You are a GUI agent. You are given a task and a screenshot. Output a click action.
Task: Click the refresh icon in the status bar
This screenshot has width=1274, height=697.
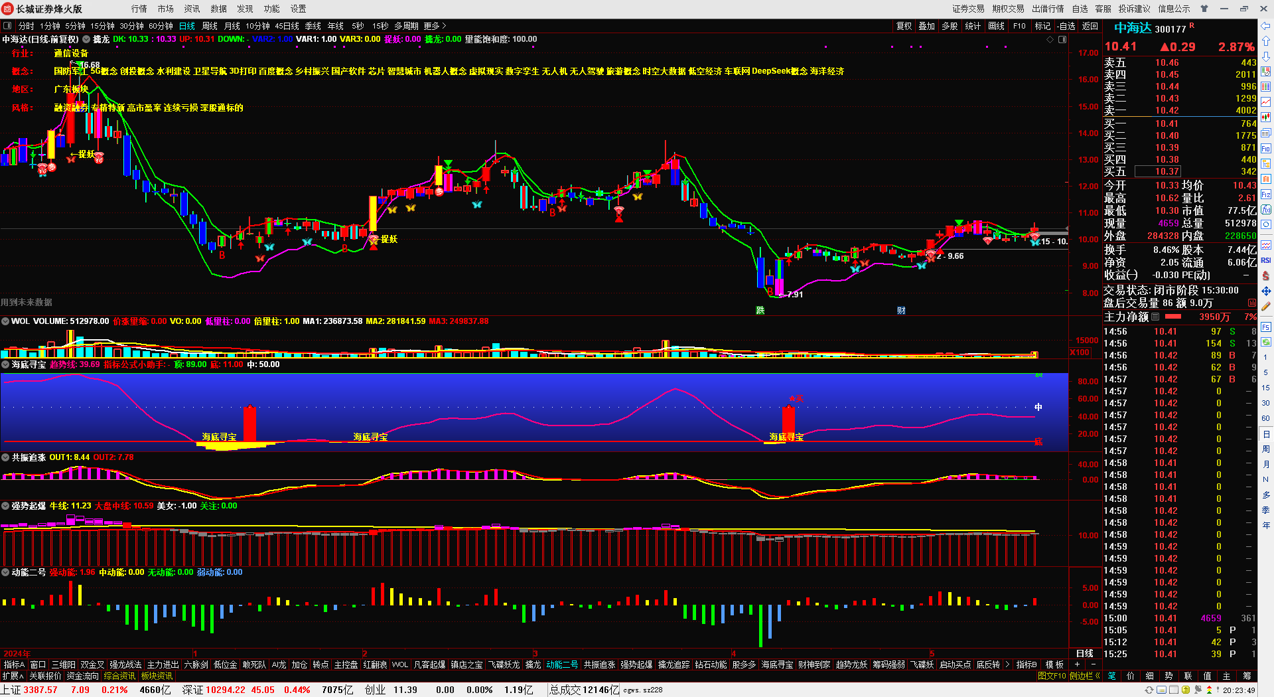tap(1149, 690)
